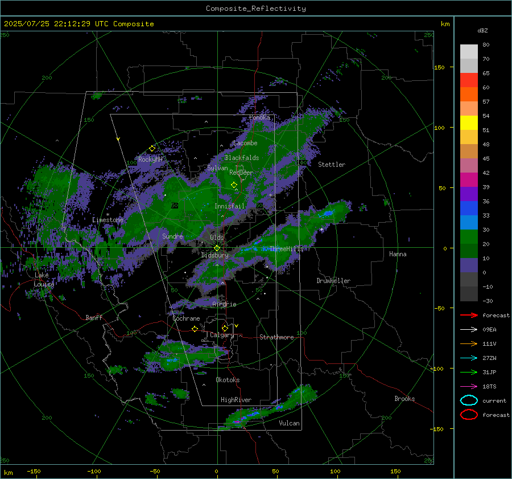Screen dimensions: 512x479
Task: Click the cyan 27ZW arrow symbol
Action: 469,358
